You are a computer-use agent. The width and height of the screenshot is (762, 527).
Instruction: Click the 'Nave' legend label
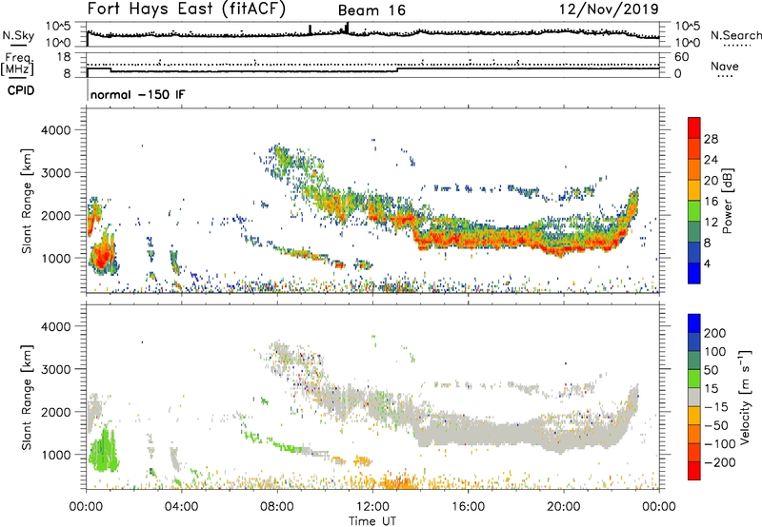coord(725,67)
